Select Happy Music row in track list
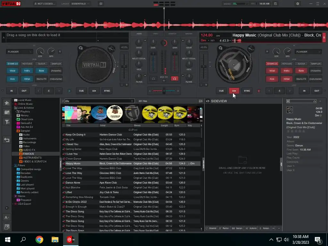Screen dimensions: 328x246 click(x=131, y=163)
